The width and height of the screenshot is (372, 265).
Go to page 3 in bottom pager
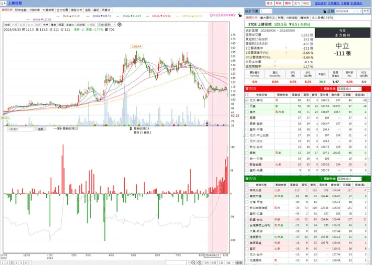(x=12, y=262)
